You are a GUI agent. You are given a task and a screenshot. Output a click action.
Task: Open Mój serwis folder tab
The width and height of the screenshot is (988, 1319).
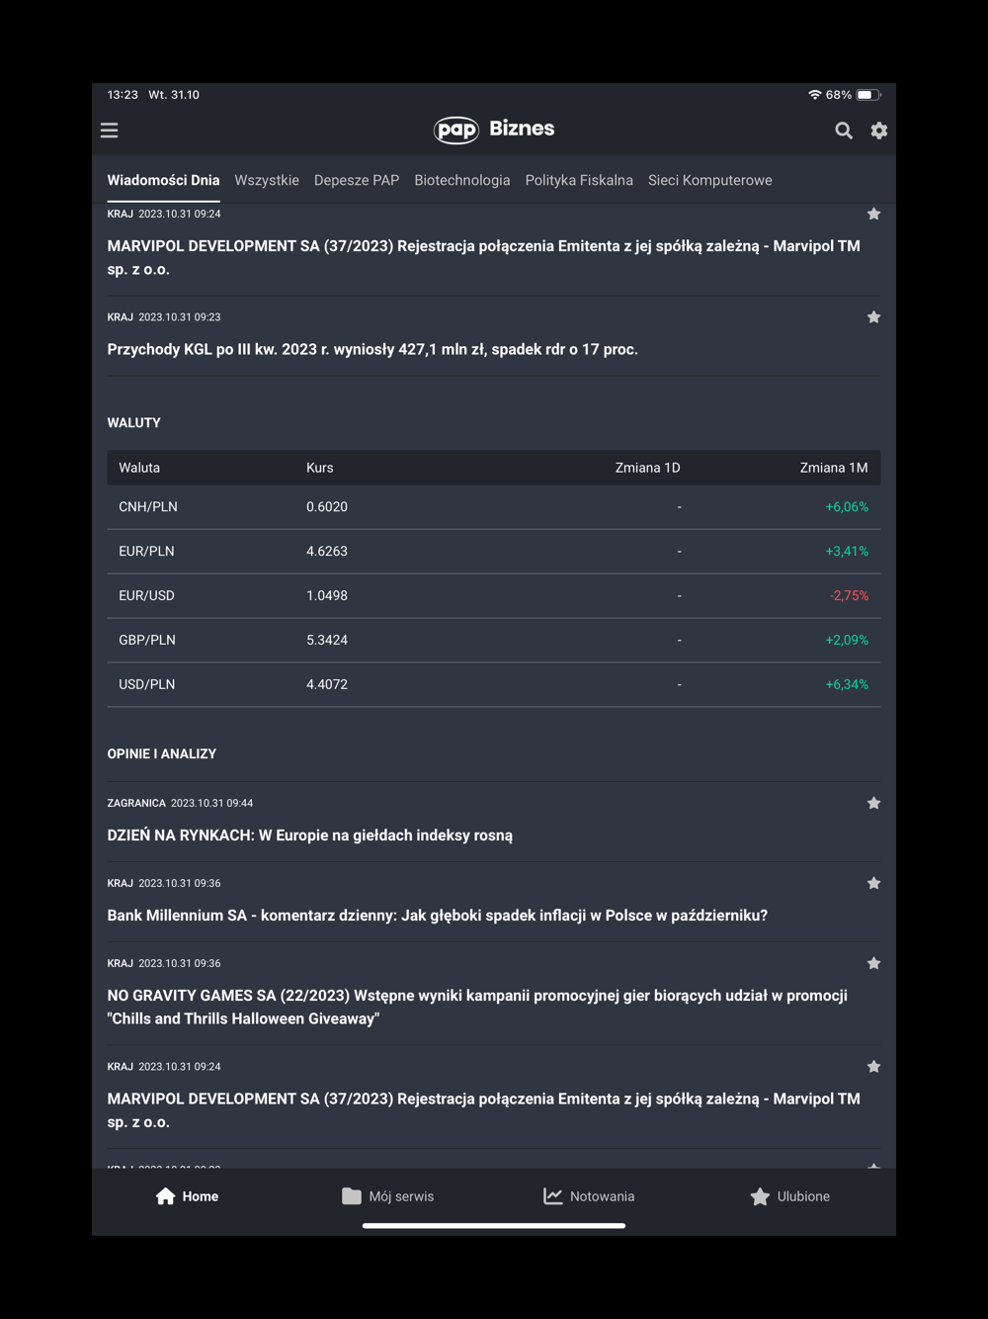[388, 1196]
